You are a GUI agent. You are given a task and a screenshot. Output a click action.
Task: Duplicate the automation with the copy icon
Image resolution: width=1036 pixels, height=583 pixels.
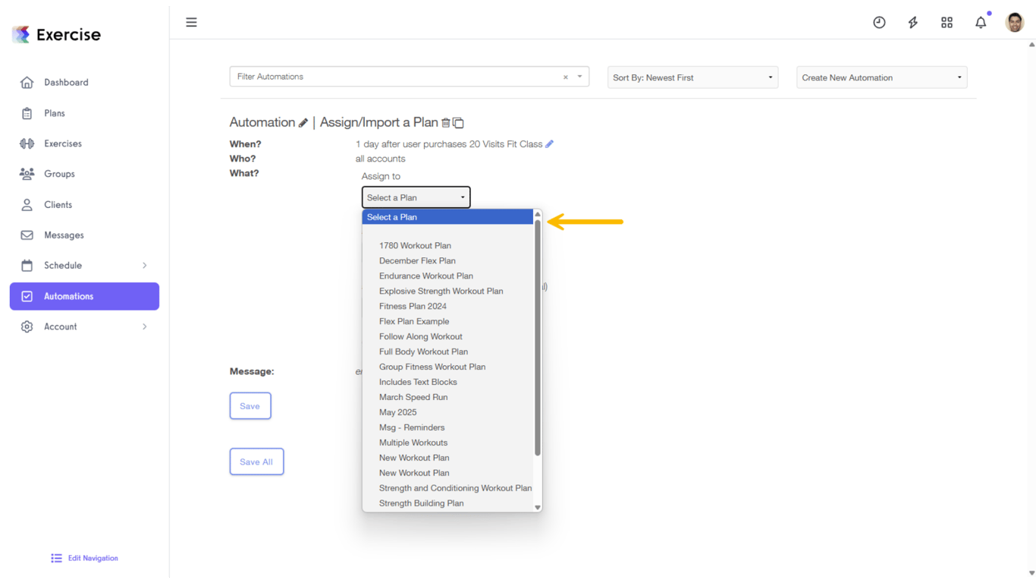coord(457,122)
